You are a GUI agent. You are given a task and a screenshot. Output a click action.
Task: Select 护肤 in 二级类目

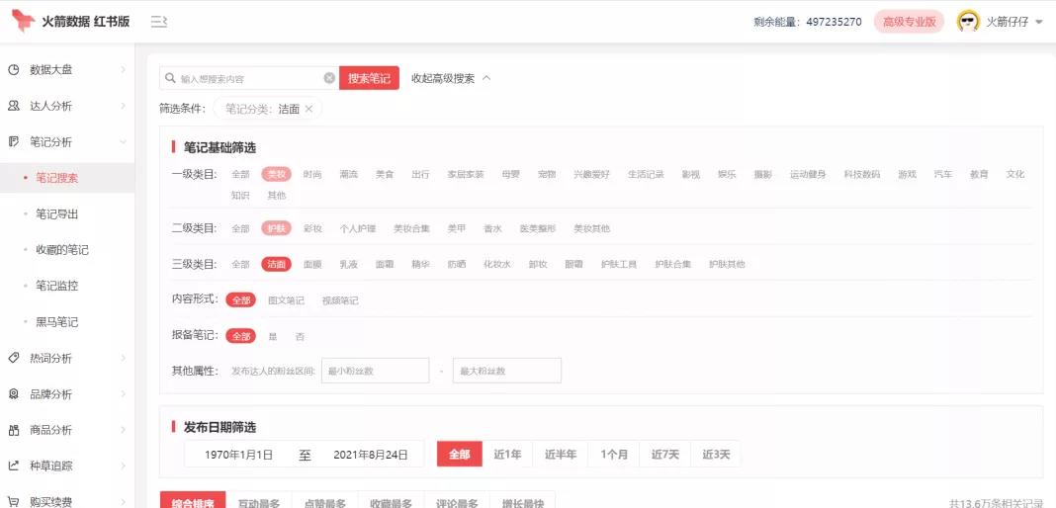click(276, 228)
